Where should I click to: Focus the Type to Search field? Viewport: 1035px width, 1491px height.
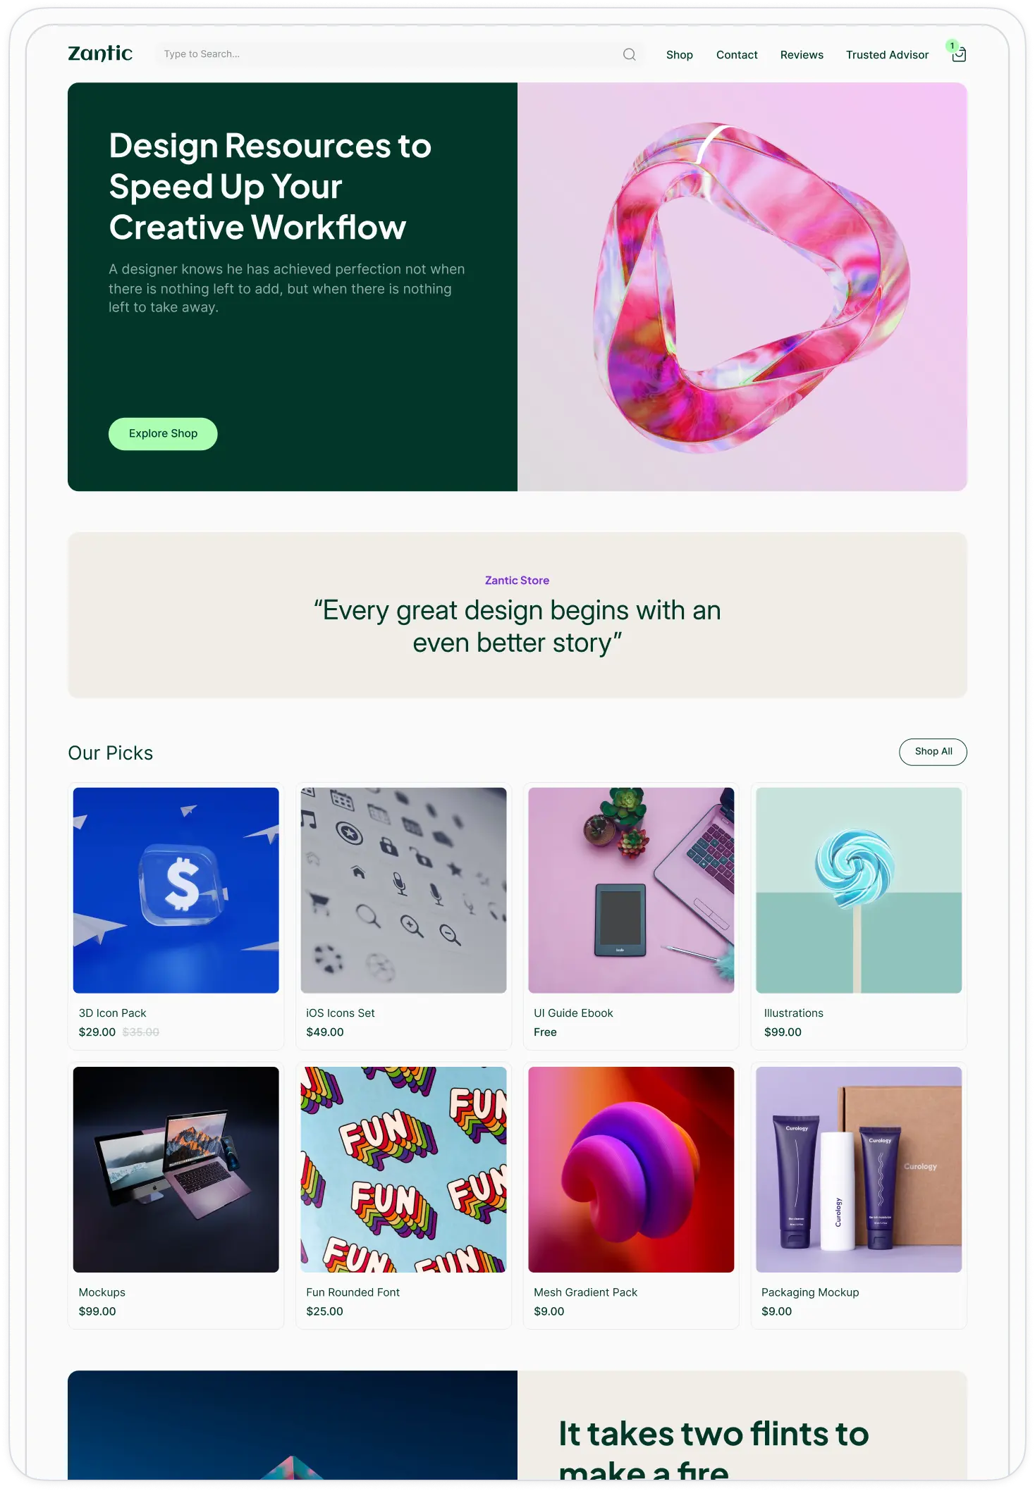389,54
